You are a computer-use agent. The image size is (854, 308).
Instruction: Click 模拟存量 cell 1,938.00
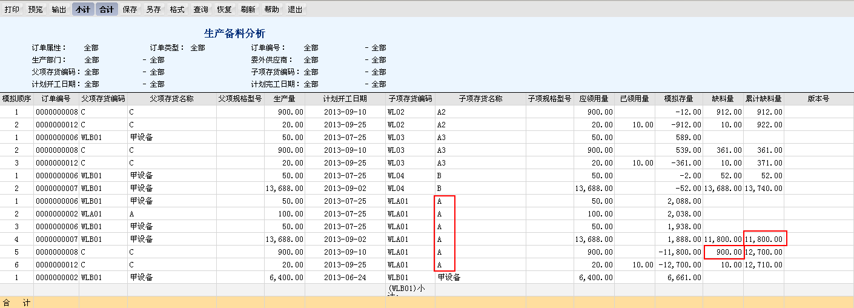pos(678,226)
